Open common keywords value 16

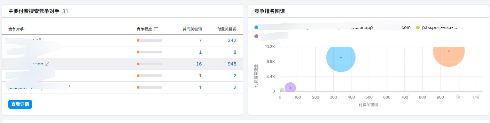(x=199, y=64)
